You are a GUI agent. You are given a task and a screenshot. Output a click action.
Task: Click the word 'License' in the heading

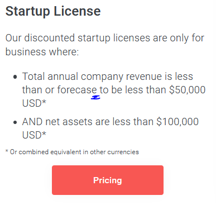pyautogui.click(x=77, y=11)
